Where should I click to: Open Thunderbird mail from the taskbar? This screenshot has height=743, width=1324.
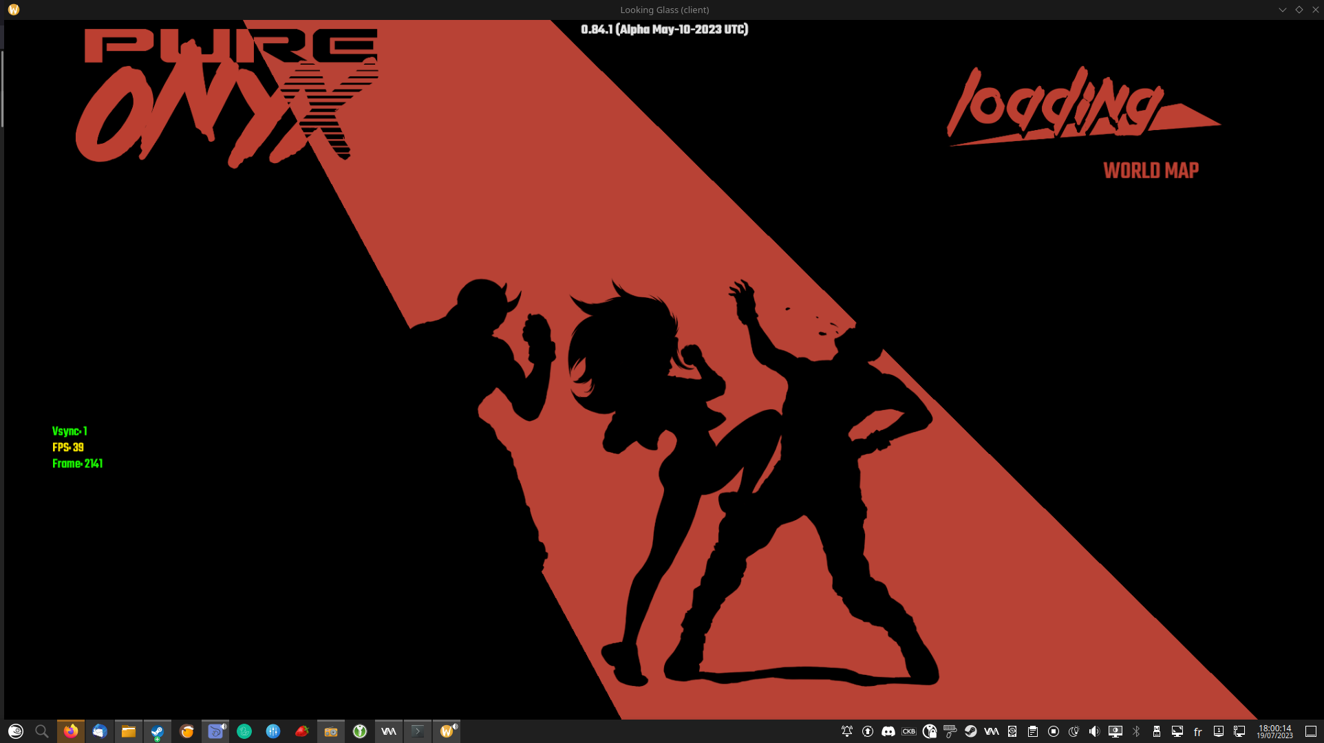coord(100,731)
